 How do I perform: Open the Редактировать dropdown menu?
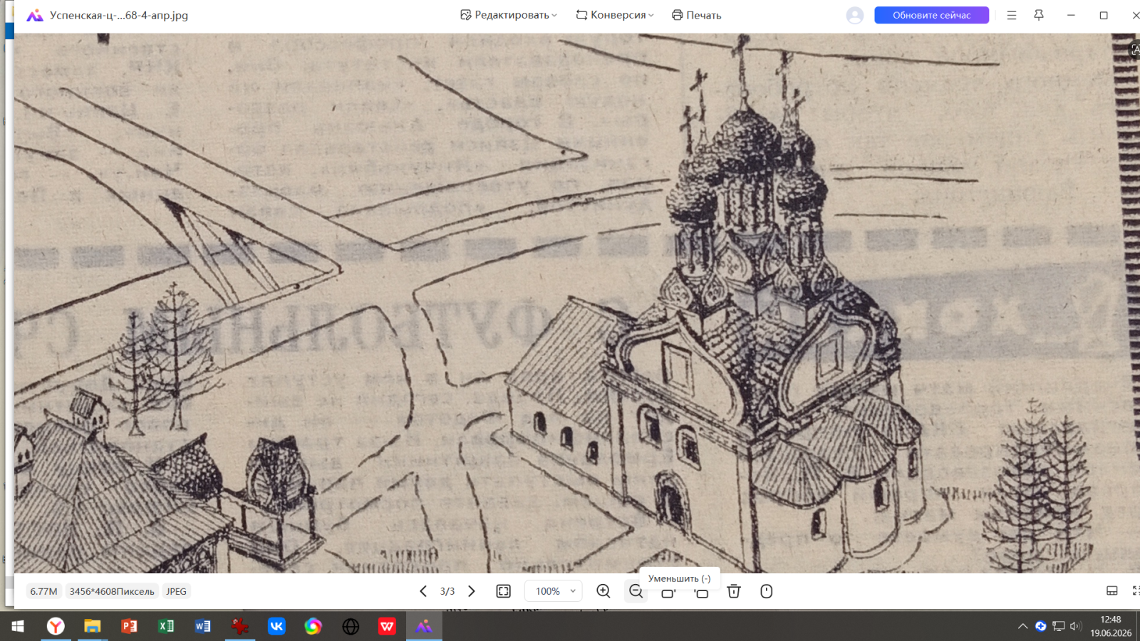pyautogui.click(x=509, y=15)
